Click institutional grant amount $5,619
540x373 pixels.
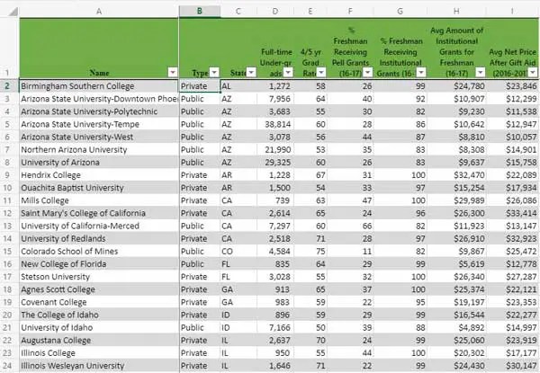point(456,264)
